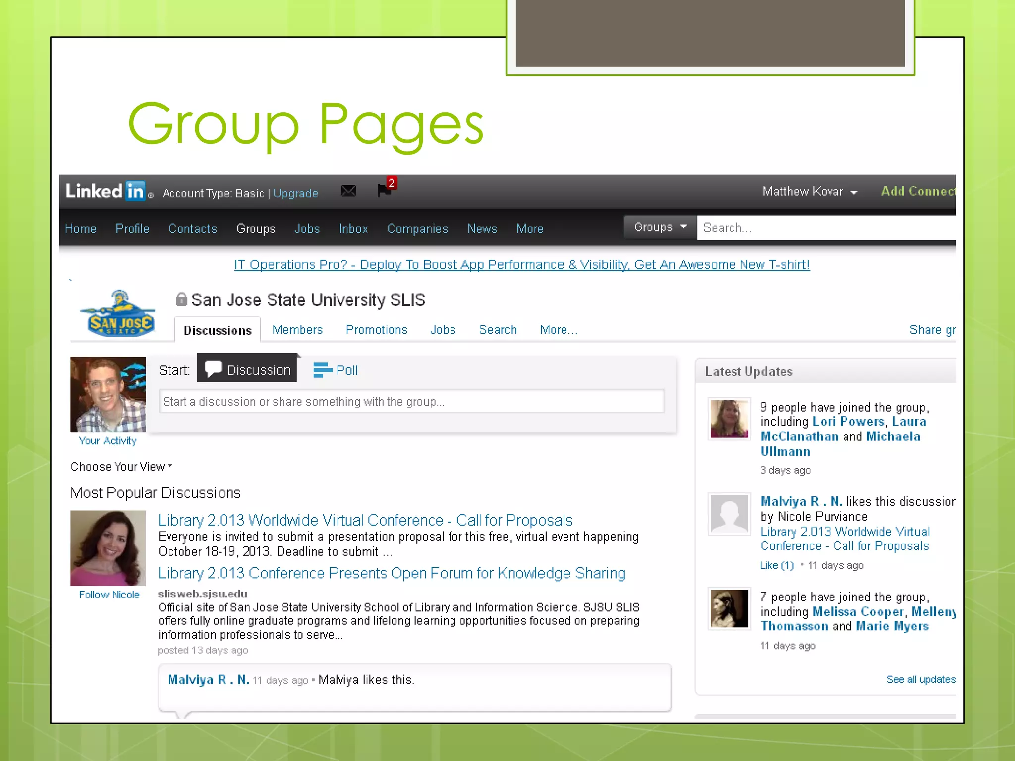The height and width of the screenshot is (761, 1015).
Task: Open the IT Operations Pro ad link
Action: tap(522, 265)
